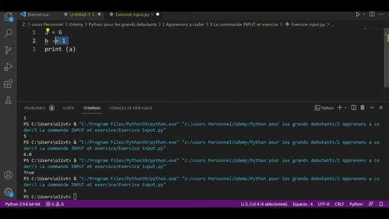Close the unsaved Untitled-1 tab dot
Screen dimensions: 389x219
(x=100, y=15)
